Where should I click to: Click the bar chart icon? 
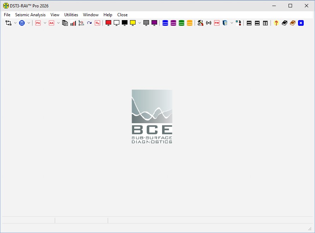point(73,23)
